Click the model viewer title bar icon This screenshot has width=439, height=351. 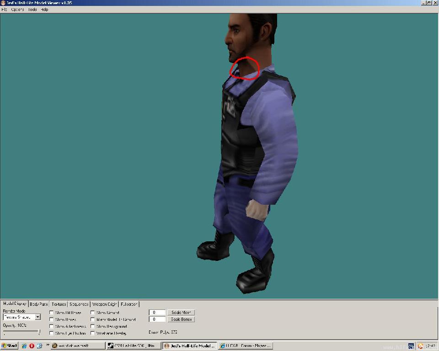(x=3, y=3)
